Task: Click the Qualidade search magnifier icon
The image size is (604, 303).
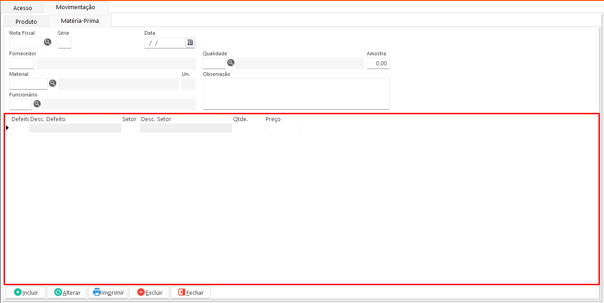Action: (231, 63)
